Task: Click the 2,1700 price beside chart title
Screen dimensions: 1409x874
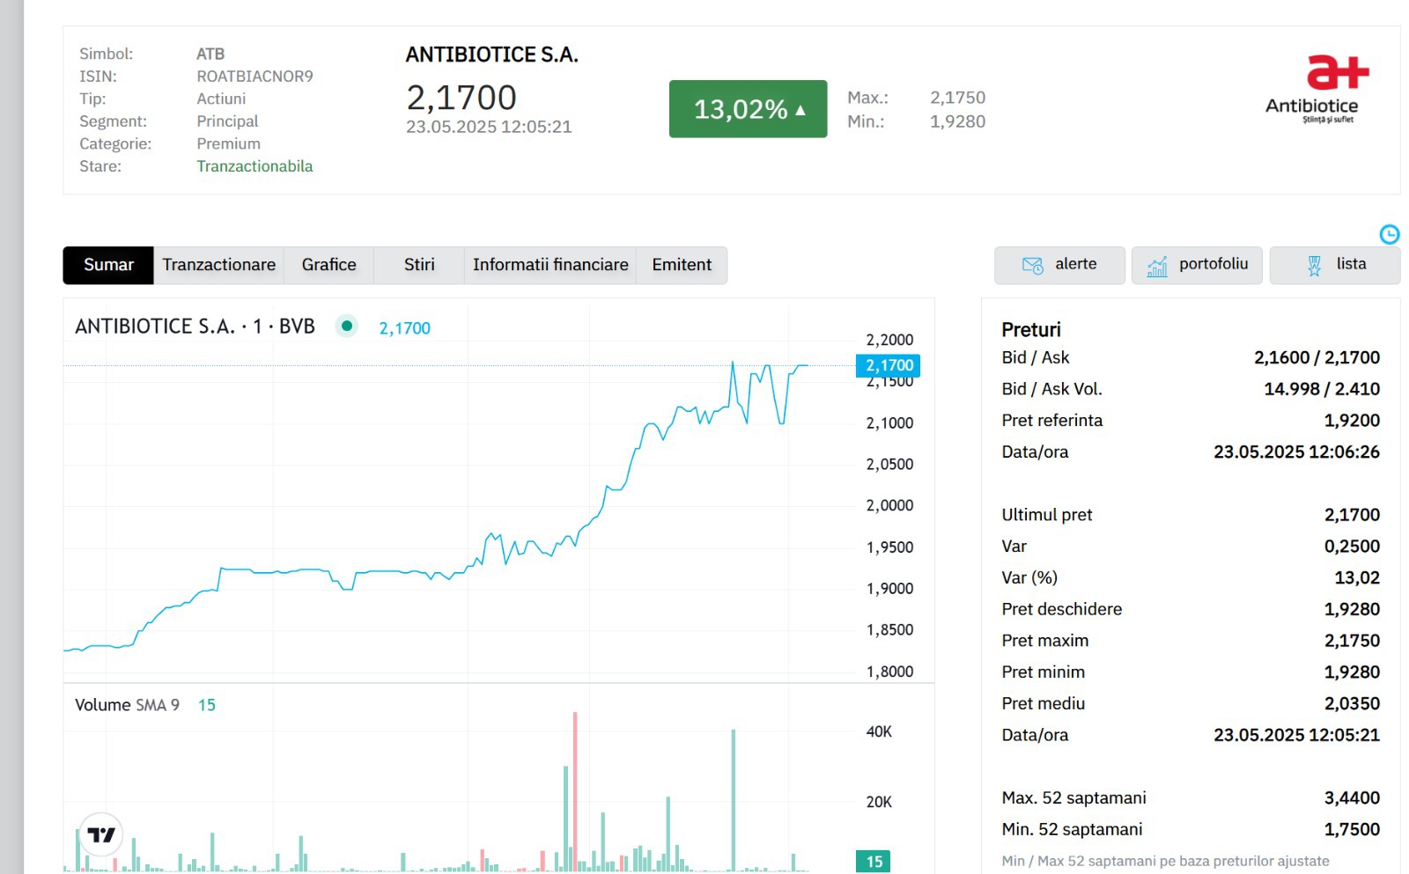Action: click(404, 328)
